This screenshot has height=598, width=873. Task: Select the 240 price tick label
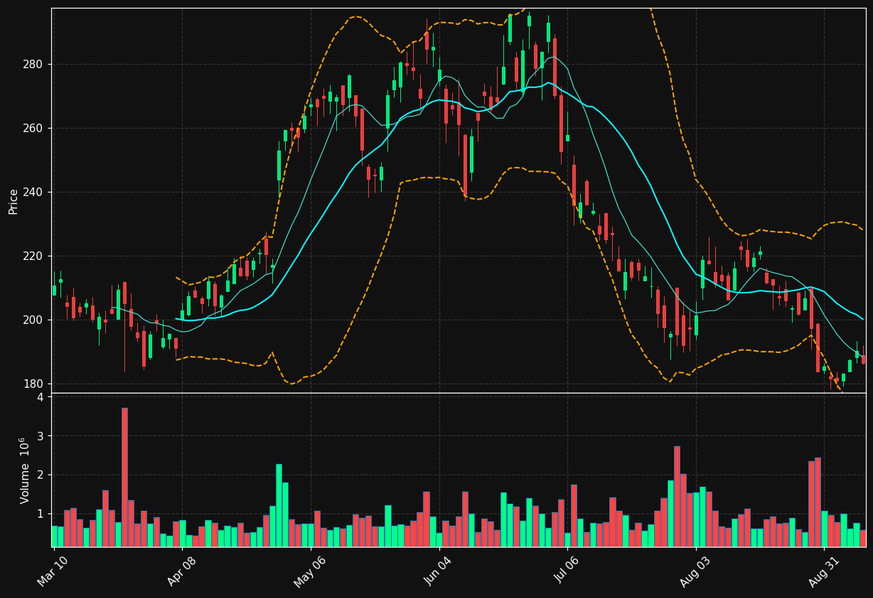(x=33, y=192)
